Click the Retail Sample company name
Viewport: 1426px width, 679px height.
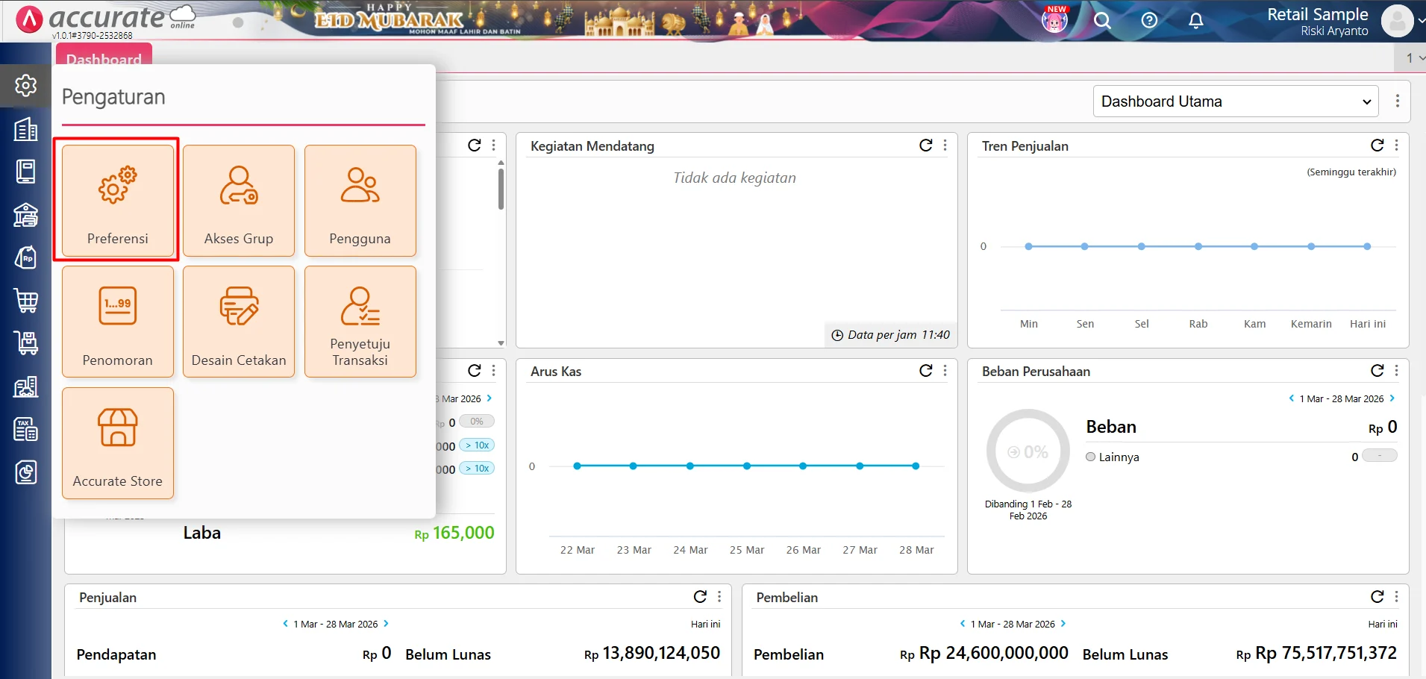(x=1318, y=14)
